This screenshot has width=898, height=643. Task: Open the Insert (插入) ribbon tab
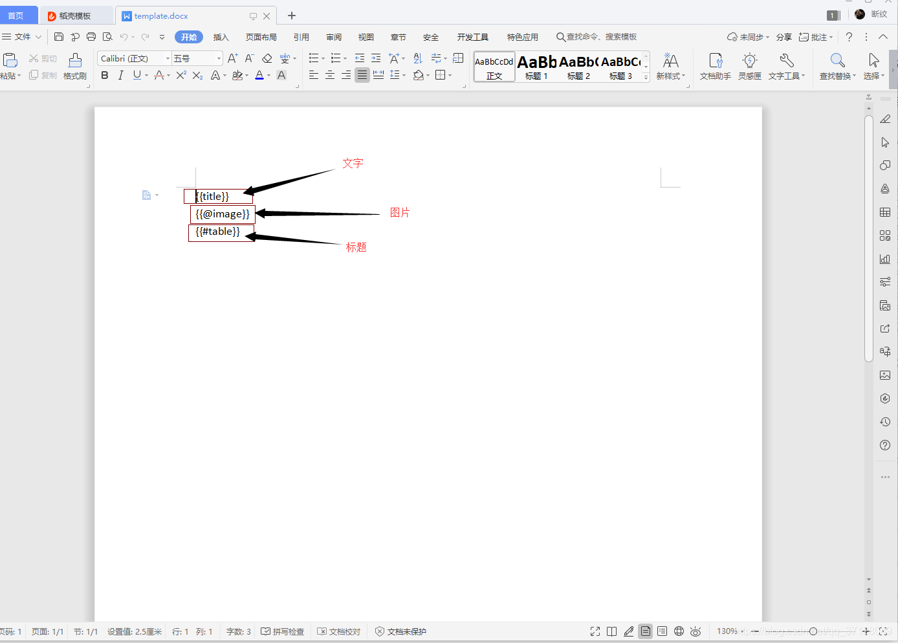point(221,37)
